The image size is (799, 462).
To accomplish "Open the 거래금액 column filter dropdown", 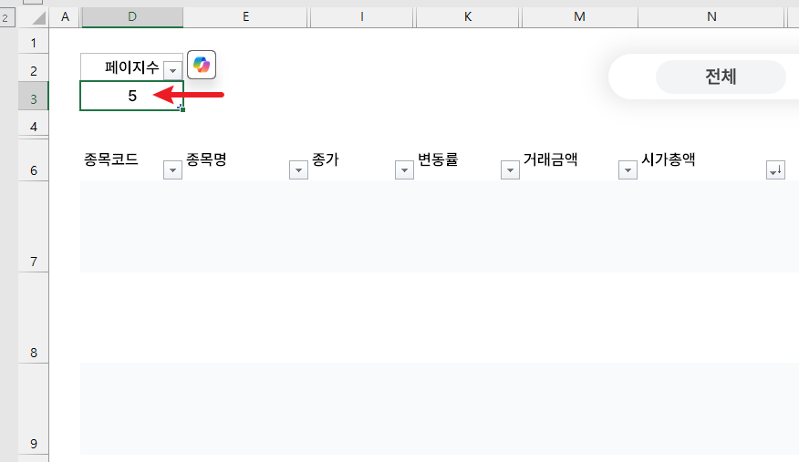I will 628,169.
